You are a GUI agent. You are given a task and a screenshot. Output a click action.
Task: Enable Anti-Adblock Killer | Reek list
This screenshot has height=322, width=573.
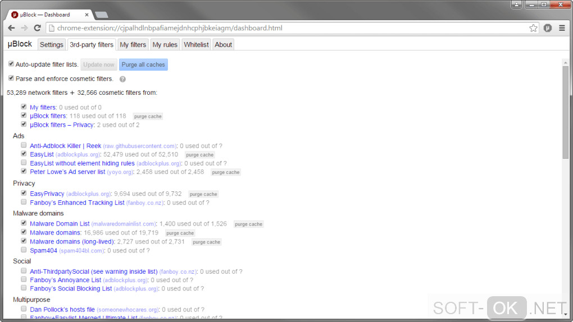pyautogui.click(x=24, y=145)
